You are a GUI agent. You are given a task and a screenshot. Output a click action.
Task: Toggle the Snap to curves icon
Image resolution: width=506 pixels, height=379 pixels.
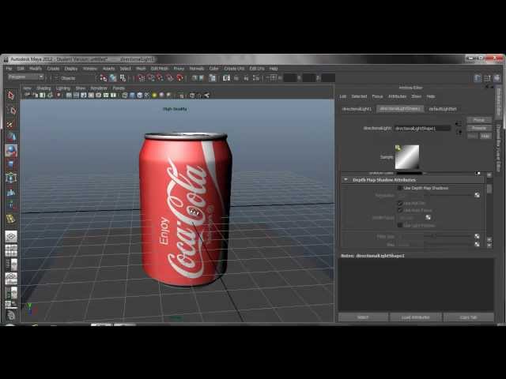tap(151, 78)
